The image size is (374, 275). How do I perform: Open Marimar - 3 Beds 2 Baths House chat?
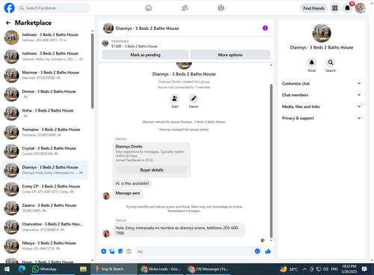coord(45,75)
